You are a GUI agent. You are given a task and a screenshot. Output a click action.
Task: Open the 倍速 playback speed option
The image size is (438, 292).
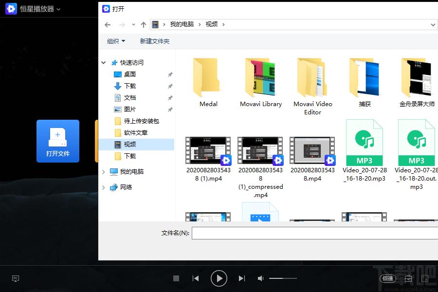point(387,278)
